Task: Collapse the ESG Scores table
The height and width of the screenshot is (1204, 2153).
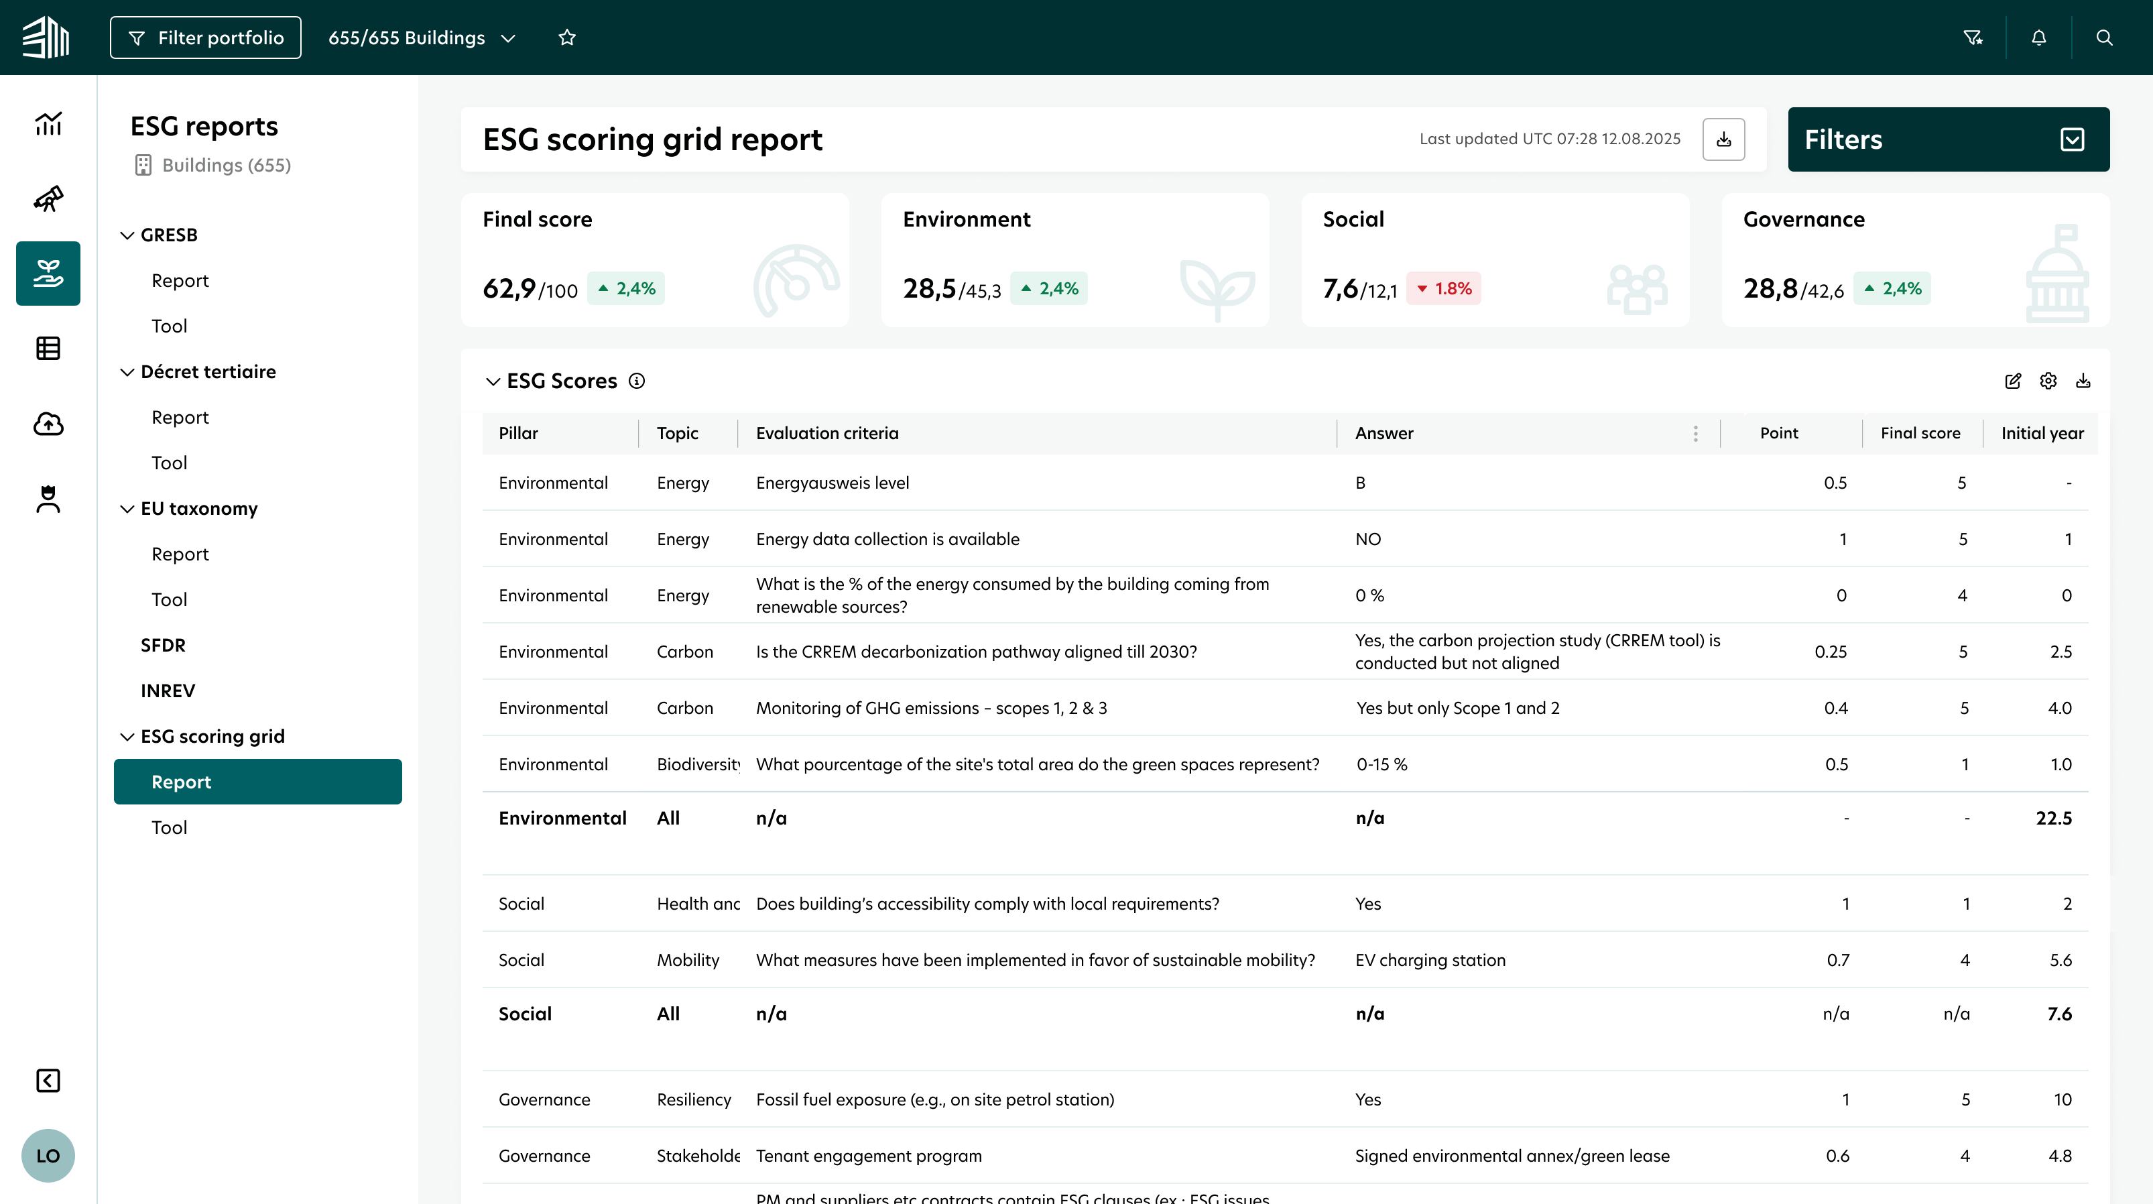Action: (493, 381)
